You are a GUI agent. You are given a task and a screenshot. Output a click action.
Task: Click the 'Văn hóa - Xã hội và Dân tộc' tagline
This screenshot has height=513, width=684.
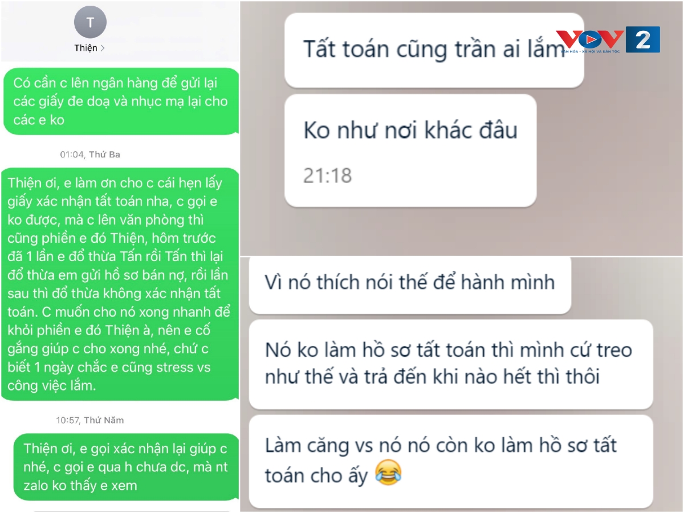(x=591, y=51)
